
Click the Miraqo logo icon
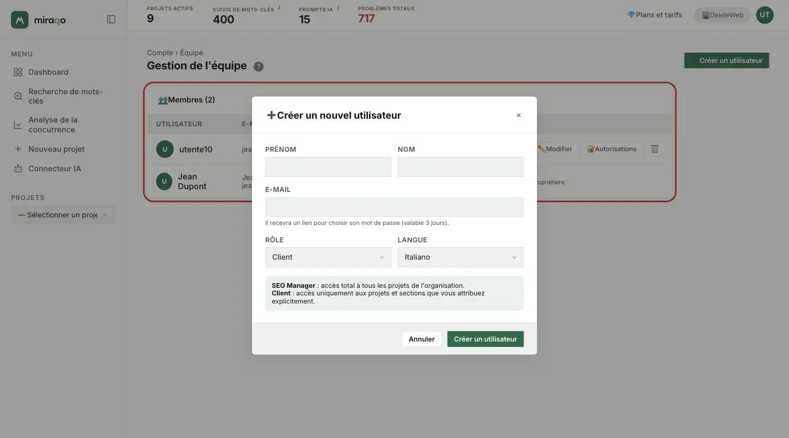20,20
